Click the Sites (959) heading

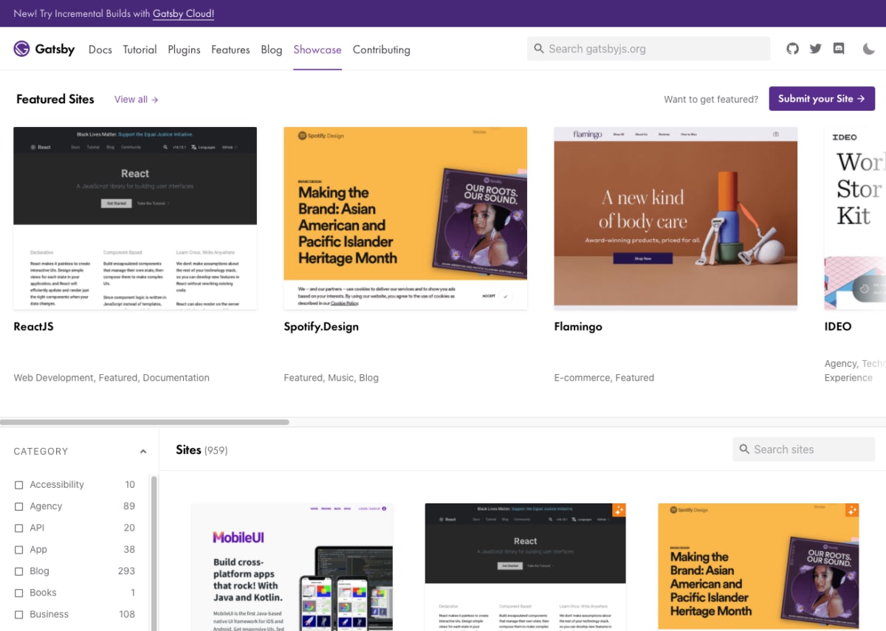coord(202,449)
